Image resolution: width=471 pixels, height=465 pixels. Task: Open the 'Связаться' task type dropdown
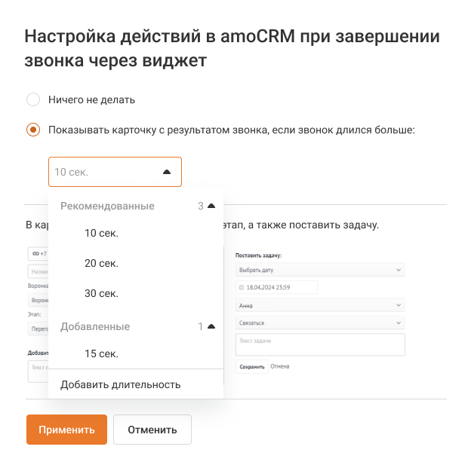pyautogui.click(x=320, y=323)
